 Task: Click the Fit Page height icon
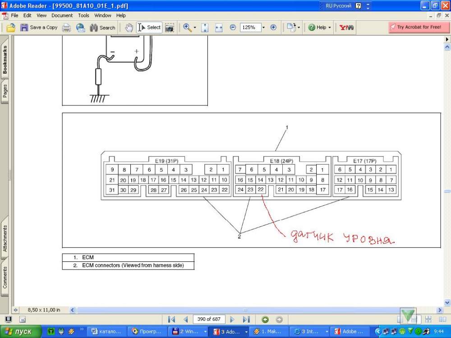pos(205,27)
